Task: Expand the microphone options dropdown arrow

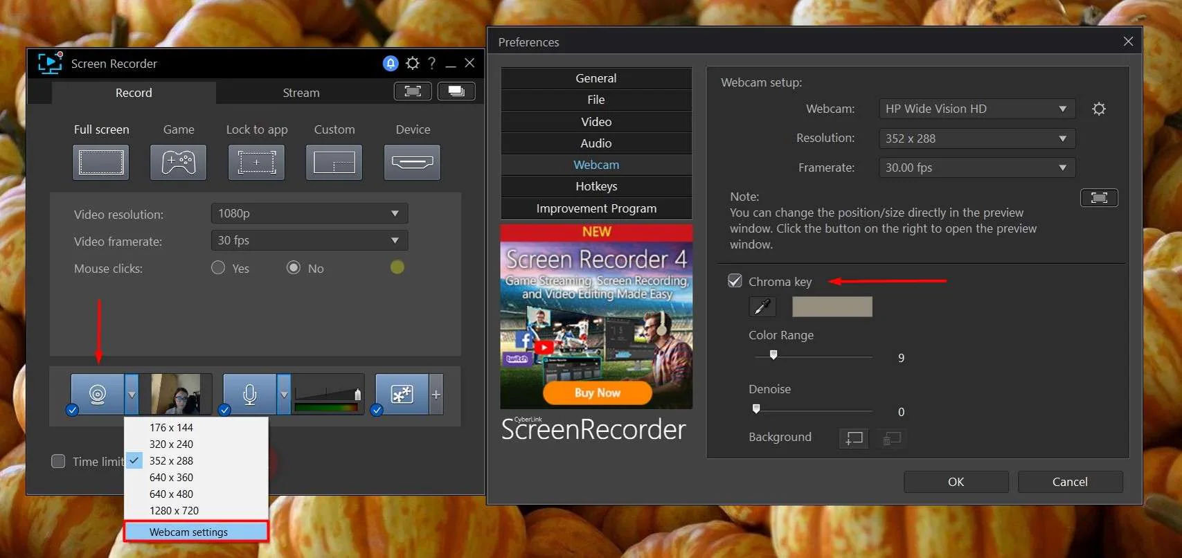Action: 284,395
